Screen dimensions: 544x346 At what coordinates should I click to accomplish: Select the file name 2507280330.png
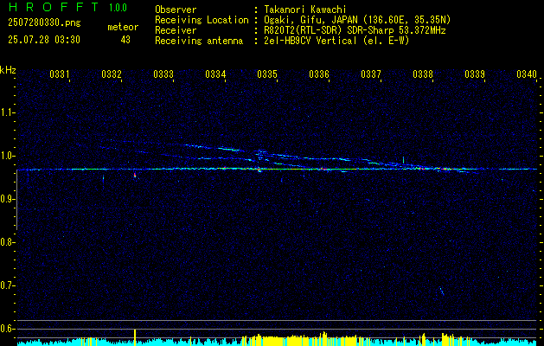(44, 22)
